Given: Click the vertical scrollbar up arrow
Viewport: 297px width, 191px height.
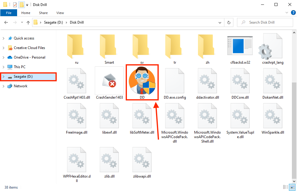Looking at the screenshot, I should 294,33.
